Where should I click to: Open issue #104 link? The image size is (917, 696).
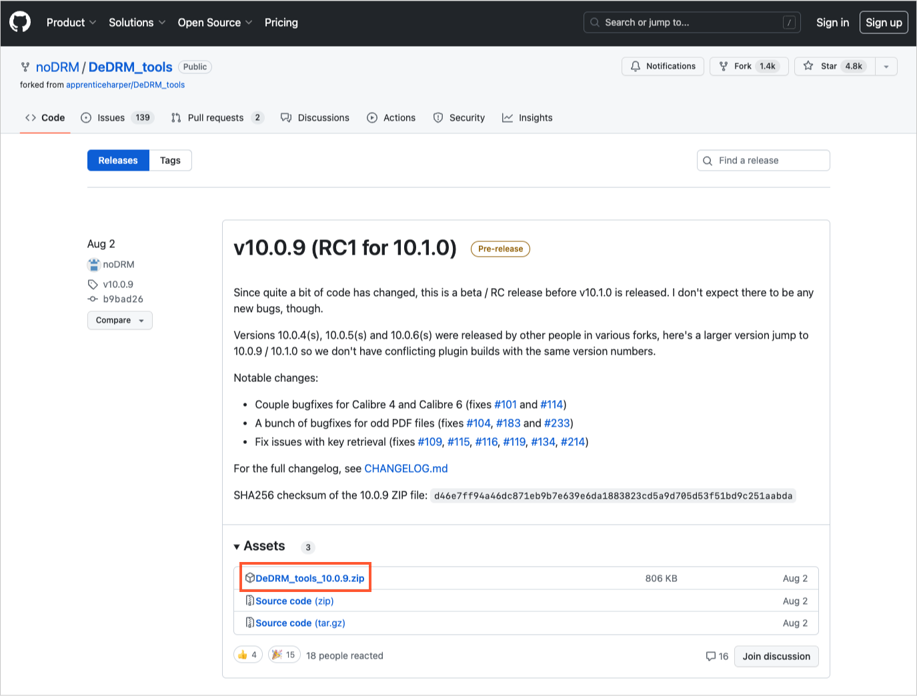tap(478, 423)
